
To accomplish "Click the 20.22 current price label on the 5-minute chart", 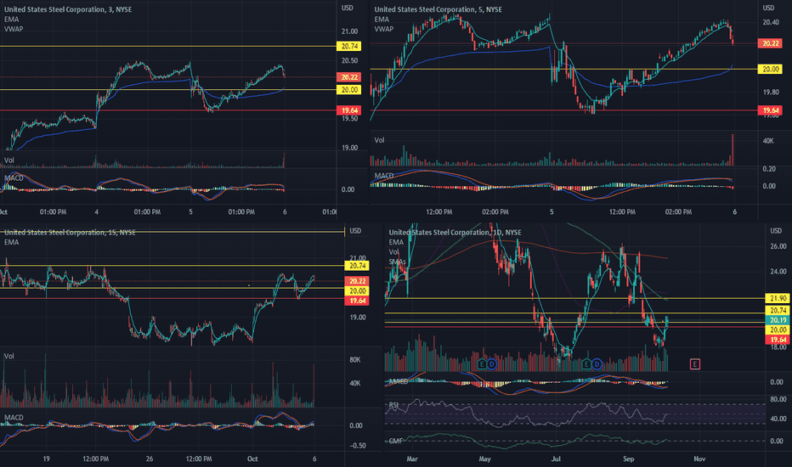I will 770,43.
